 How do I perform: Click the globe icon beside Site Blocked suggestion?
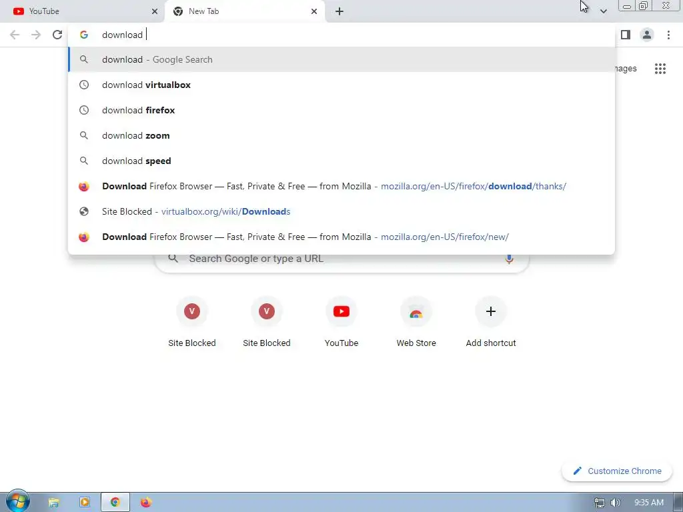[x=84, y=211]
